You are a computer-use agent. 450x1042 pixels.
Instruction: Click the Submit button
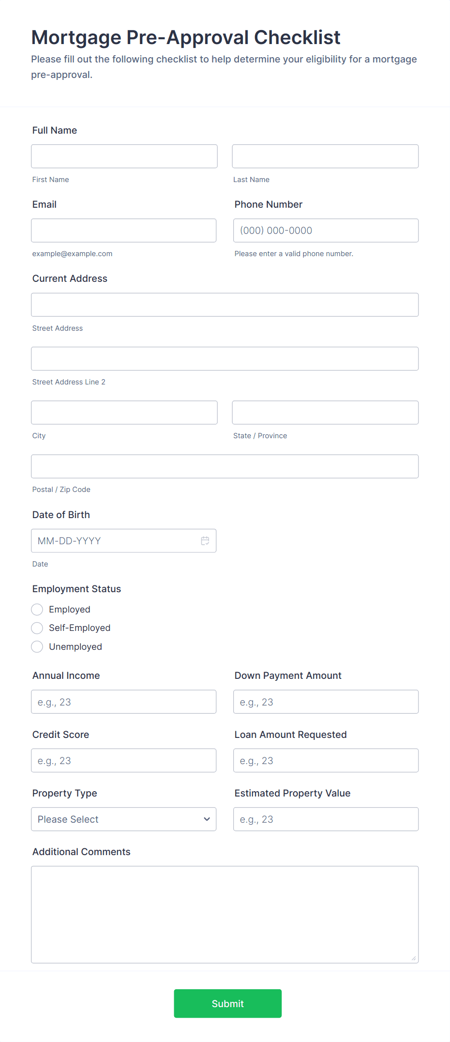[x=227, y=1003]
